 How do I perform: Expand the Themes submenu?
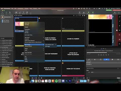pyautogui.click(x=34, y=31)
